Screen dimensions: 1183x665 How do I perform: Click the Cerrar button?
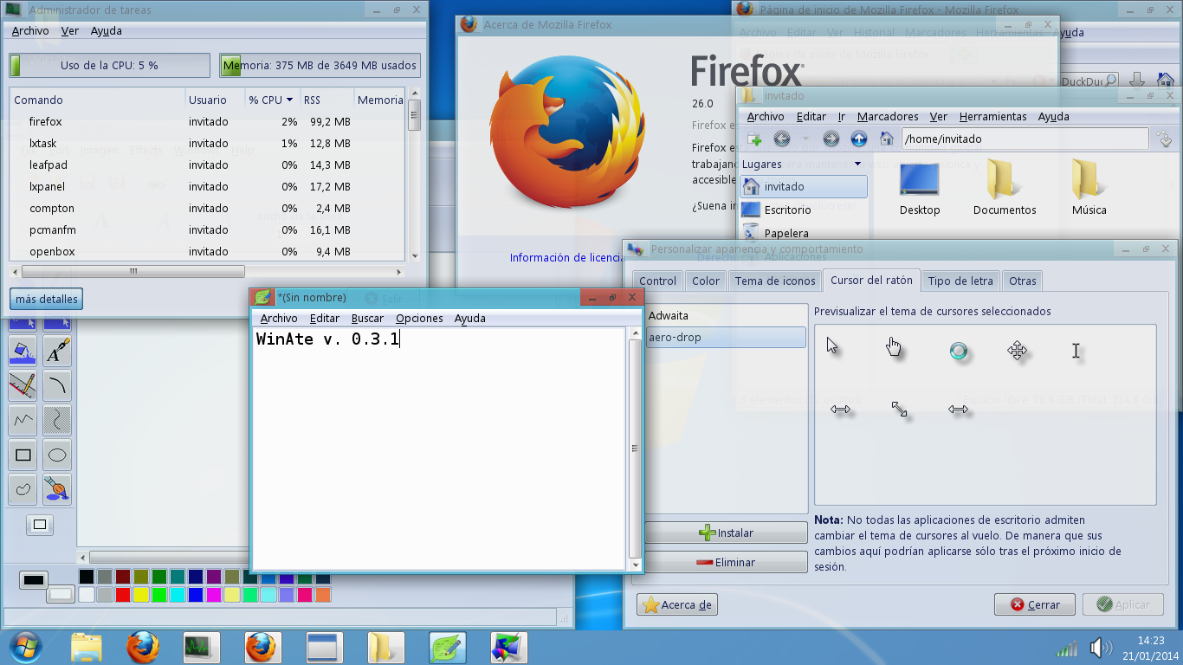click(x=1034, y=605)
